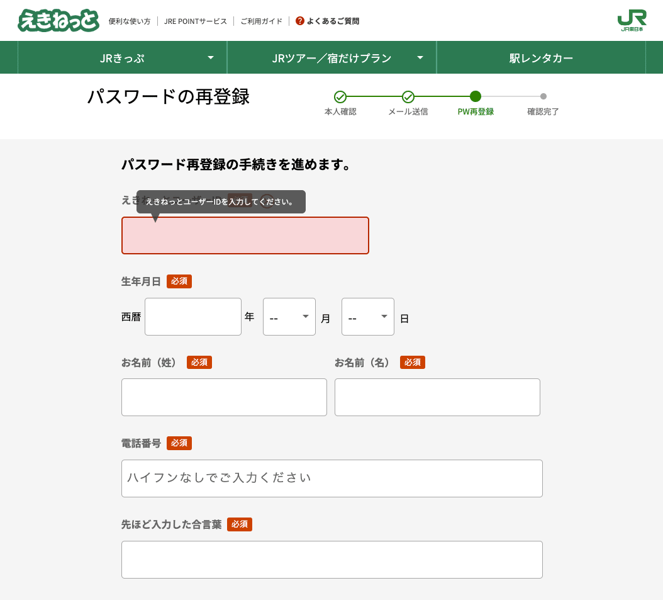Image resolution: width=663 pixels, height=600 pixels.
Task: Click the 電話番号 phone number input field
Action: click(x=331, y=478)
